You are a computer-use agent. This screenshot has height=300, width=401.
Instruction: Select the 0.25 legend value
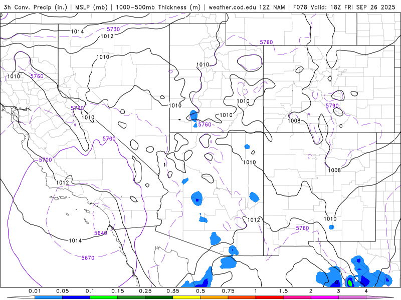[145, 291]
